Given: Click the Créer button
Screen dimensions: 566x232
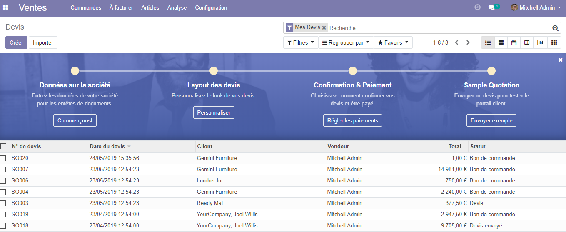Looking at the screenshot, I should click(16, 42).
